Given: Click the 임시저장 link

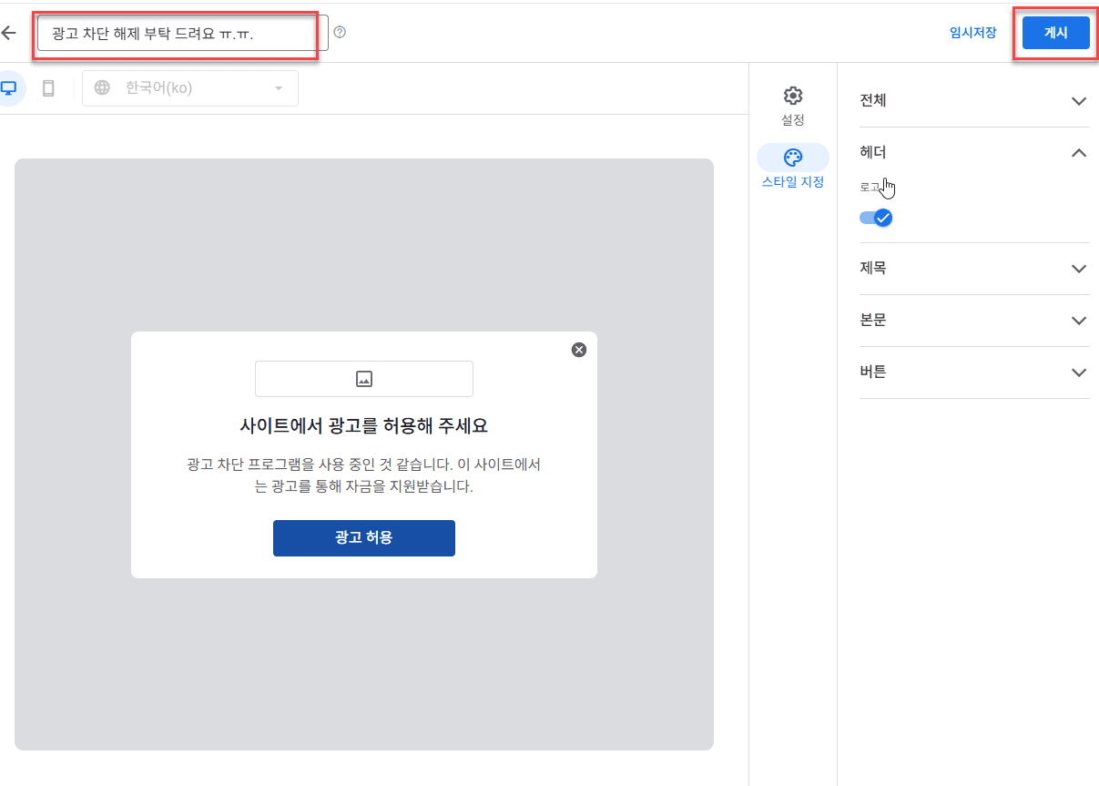Looking at the screenshot, I should pos(972,33).
